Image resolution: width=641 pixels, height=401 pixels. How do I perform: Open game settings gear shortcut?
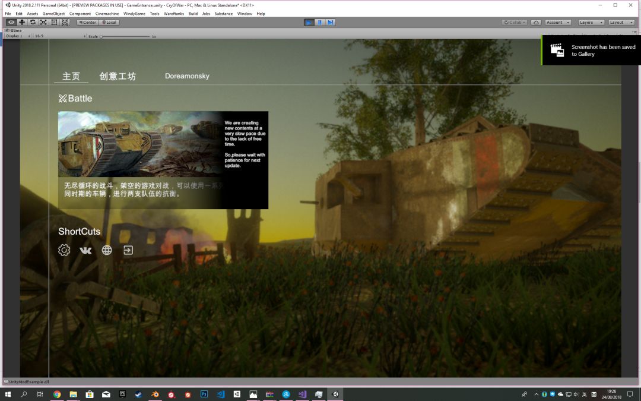(x=64, y=250)
